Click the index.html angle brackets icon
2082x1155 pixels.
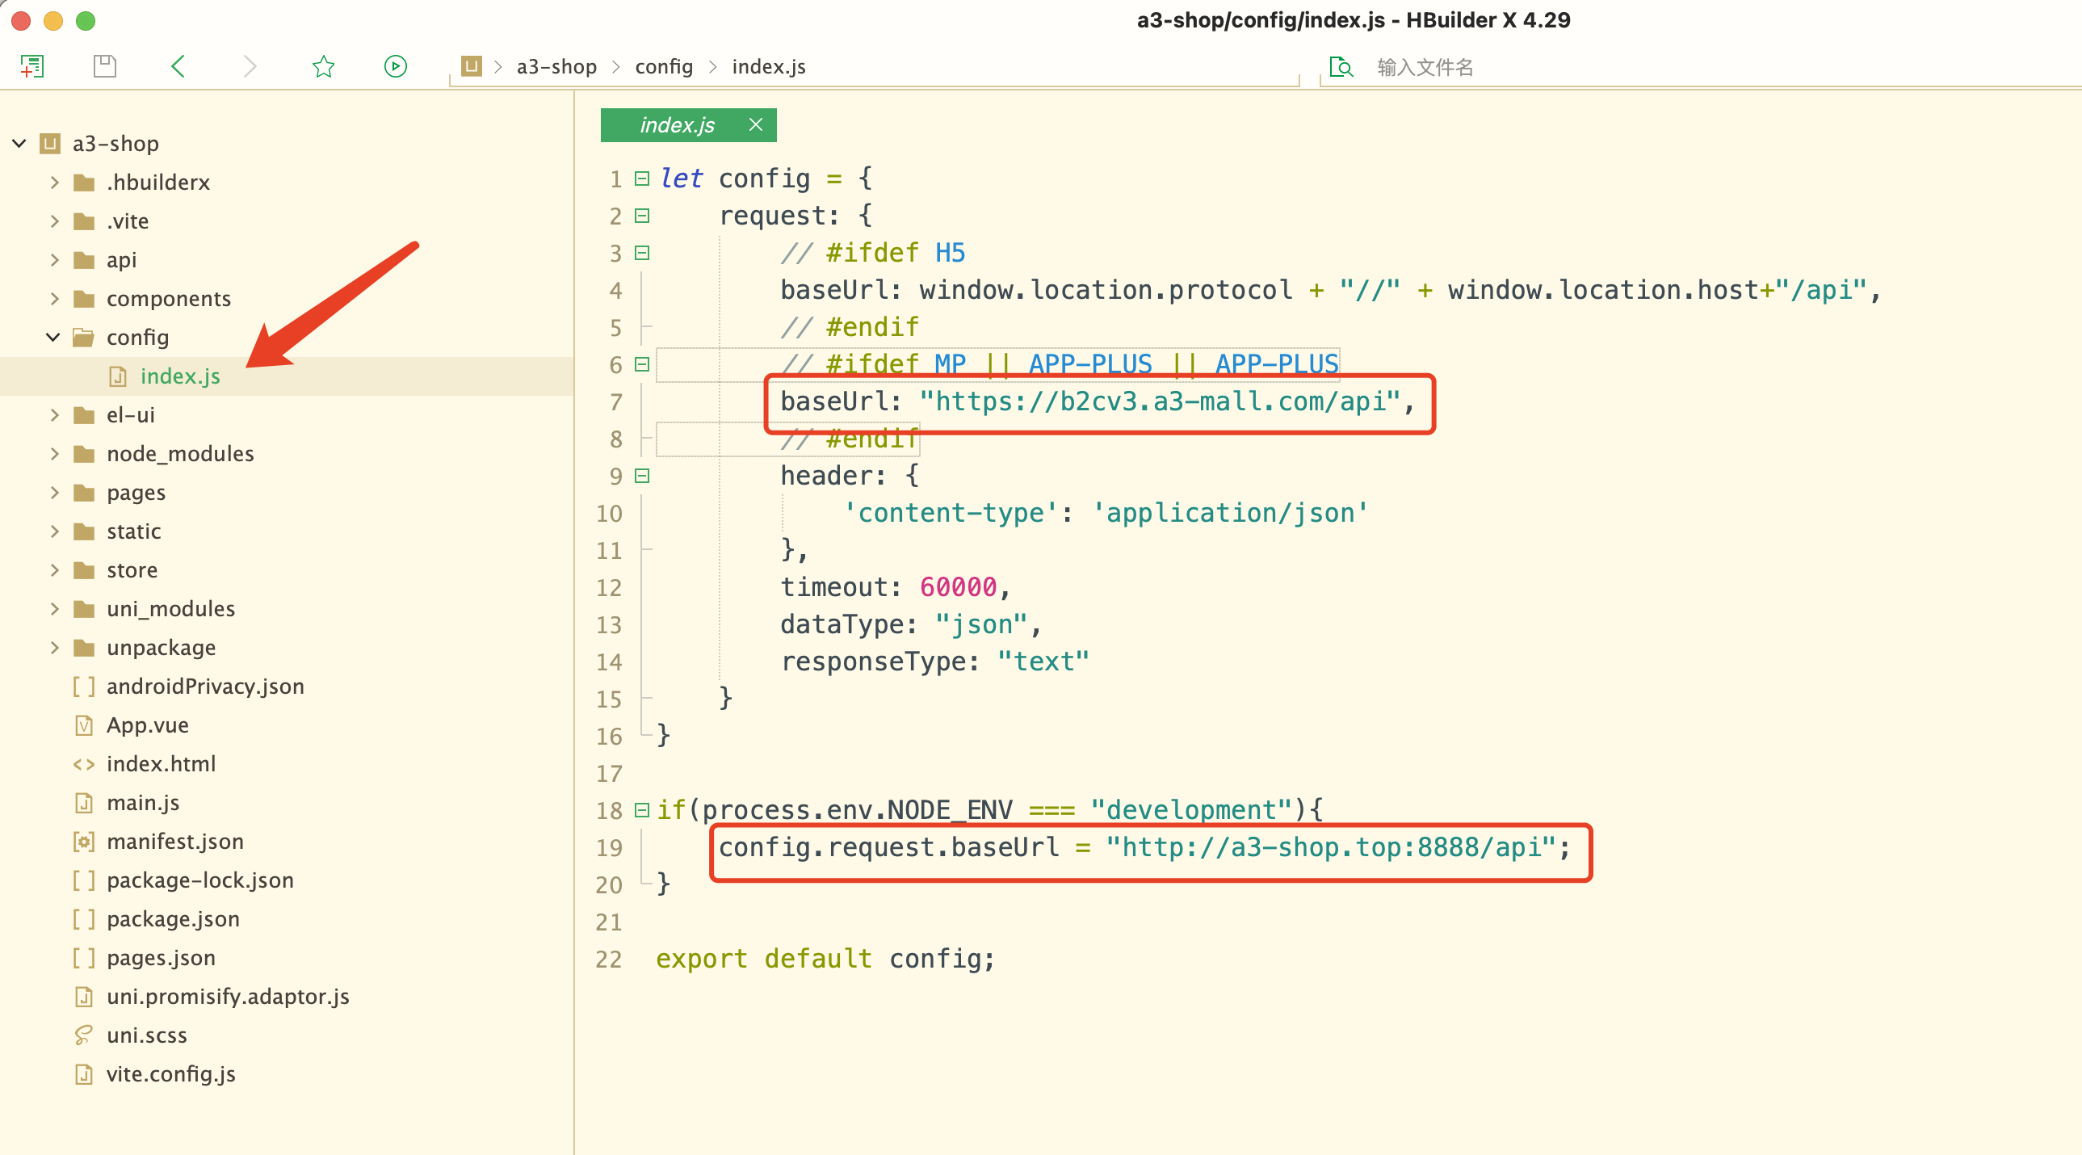(84, 765)
